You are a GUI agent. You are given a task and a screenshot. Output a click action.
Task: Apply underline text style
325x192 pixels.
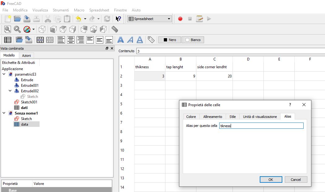[140, 40]
